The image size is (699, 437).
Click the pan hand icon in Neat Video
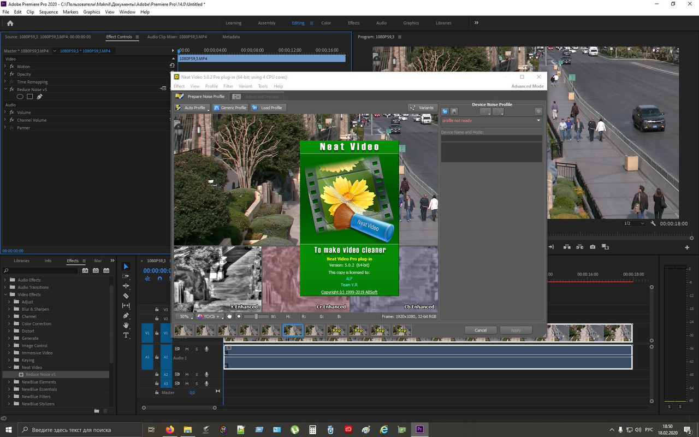point(230,316)
